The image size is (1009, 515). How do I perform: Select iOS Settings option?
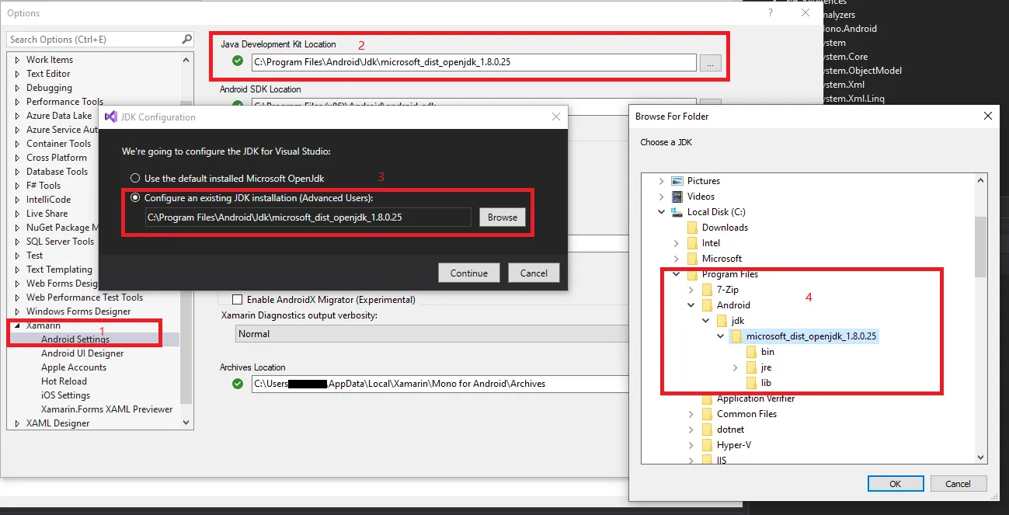tap(65, 395)
